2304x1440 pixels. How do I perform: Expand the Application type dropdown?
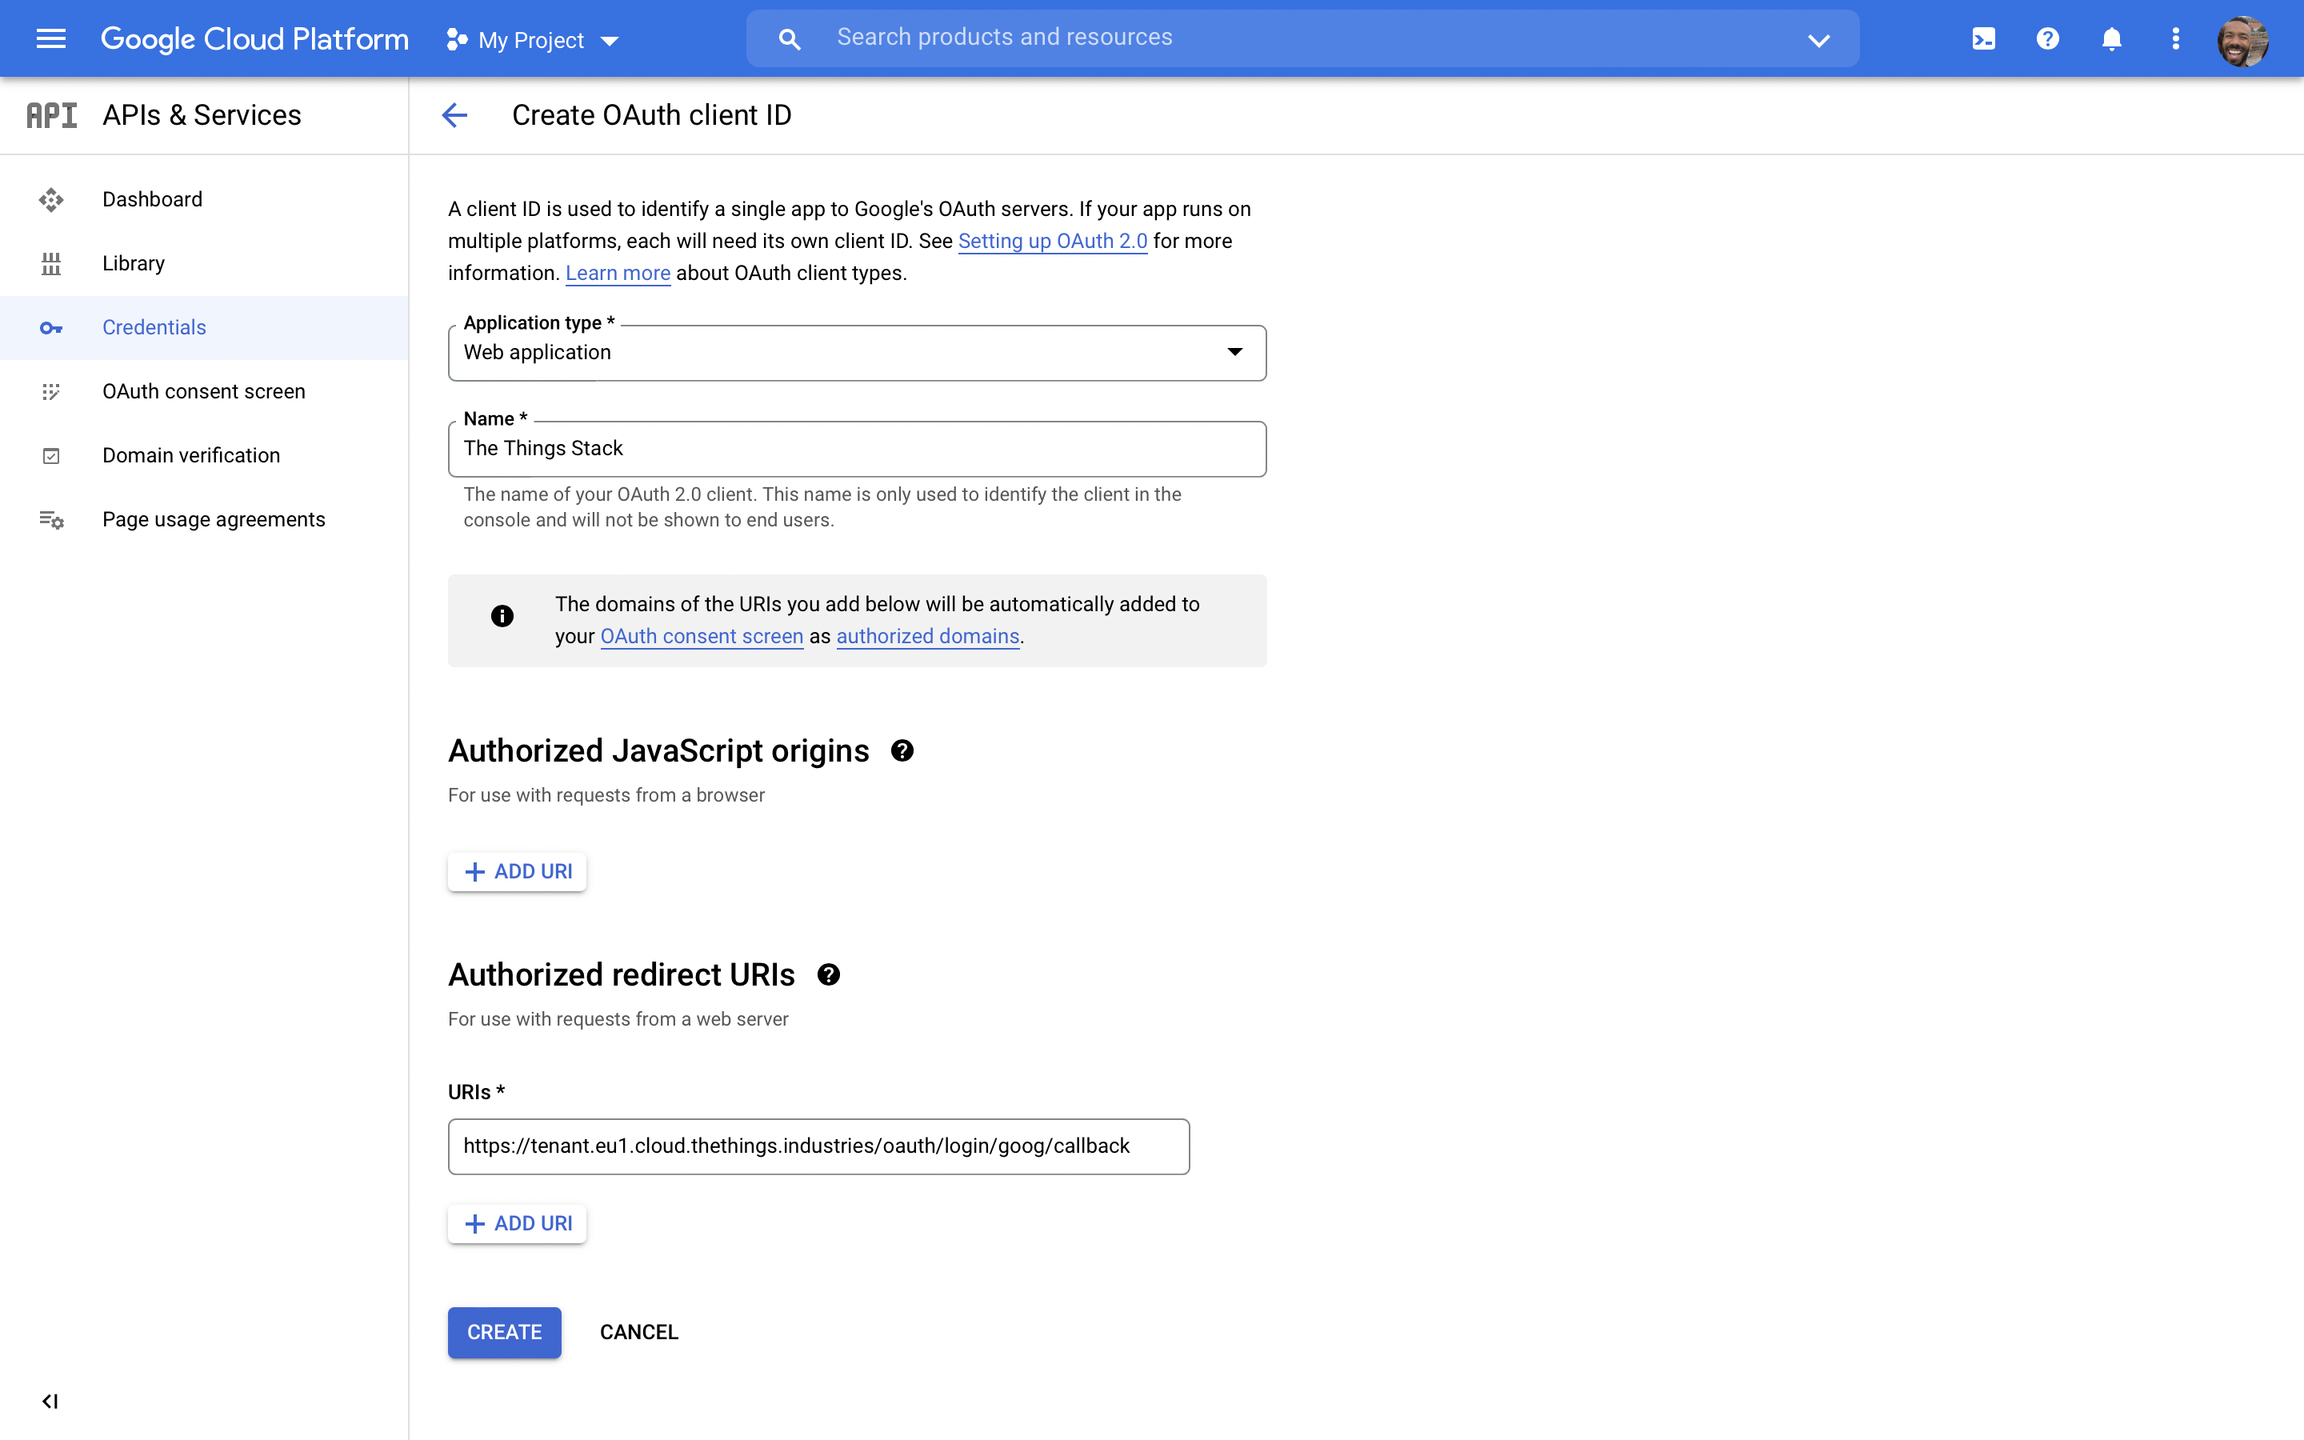pyautogui.click(x=856, y=352)
